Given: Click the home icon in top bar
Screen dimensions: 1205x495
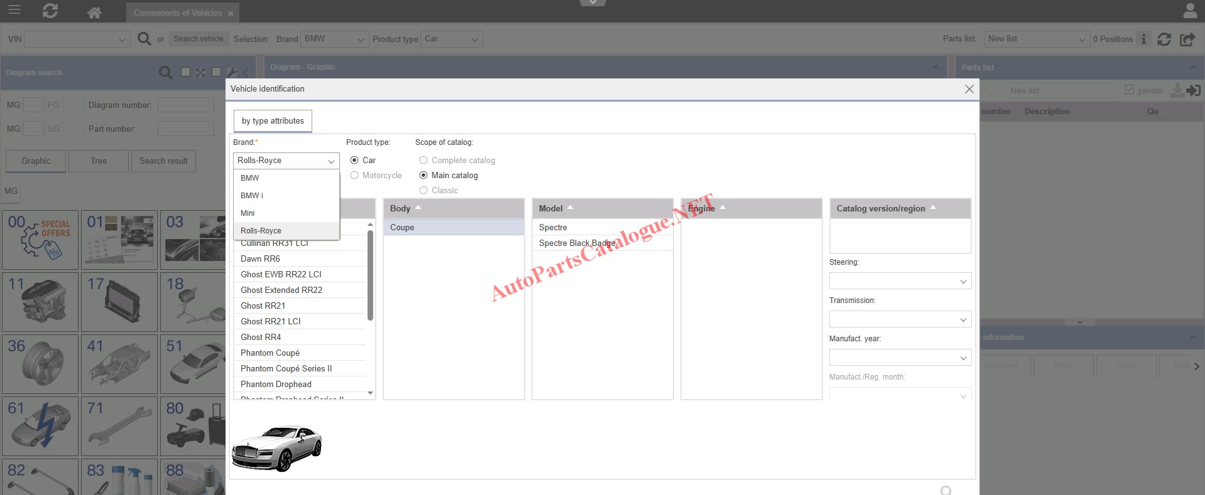Looking at the screenshot, I should point(94,12).
